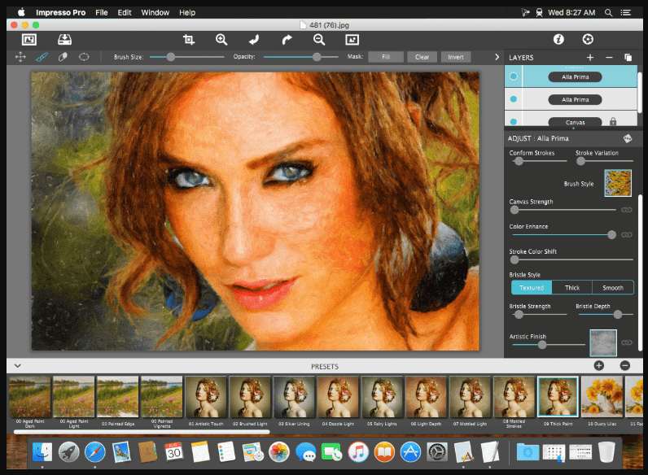Toggle visibility of the unselected Alla Prima layer
The height and width of the screenshot is (475, 648).
click(x=514, y=99)
